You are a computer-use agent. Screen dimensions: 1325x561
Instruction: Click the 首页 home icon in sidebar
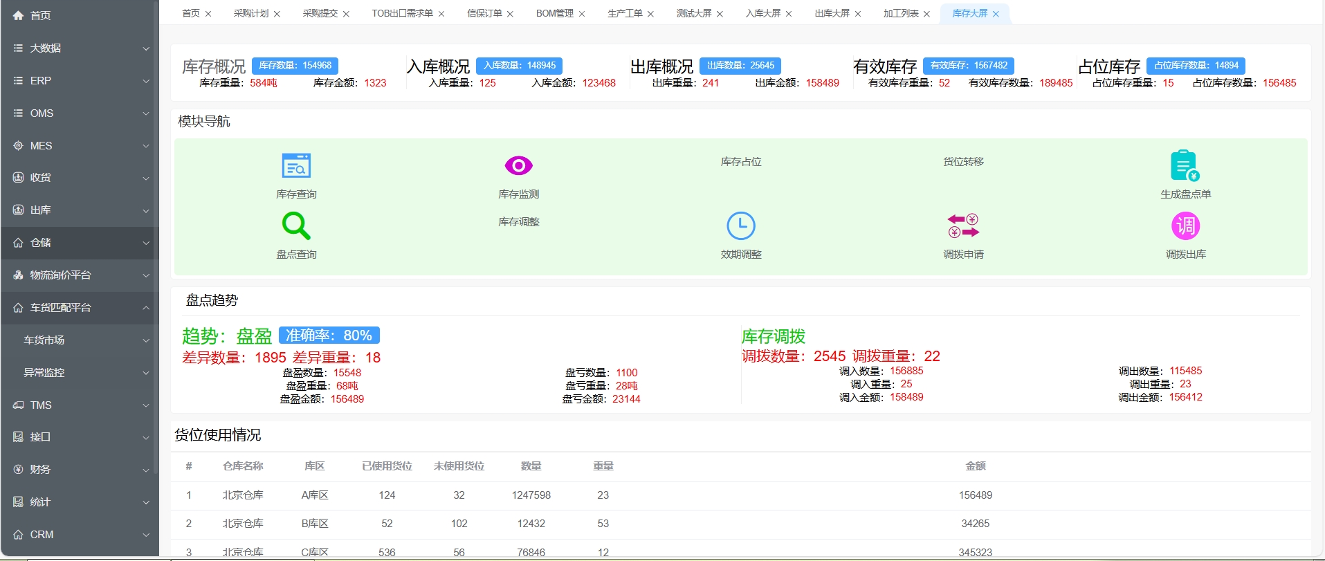(x=18, y=15)
